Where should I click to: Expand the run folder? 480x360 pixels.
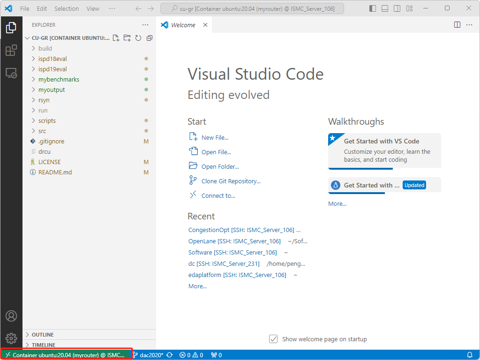(90, 111)
